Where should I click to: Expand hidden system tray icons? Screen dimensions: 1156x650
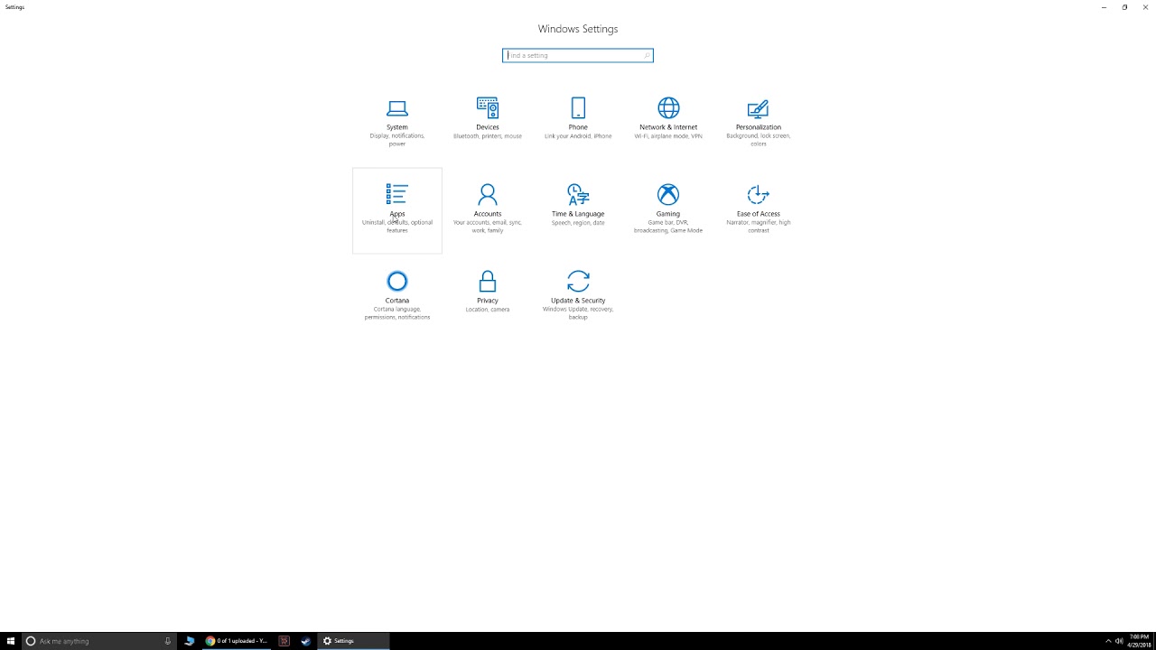(x=1108, y=641)
